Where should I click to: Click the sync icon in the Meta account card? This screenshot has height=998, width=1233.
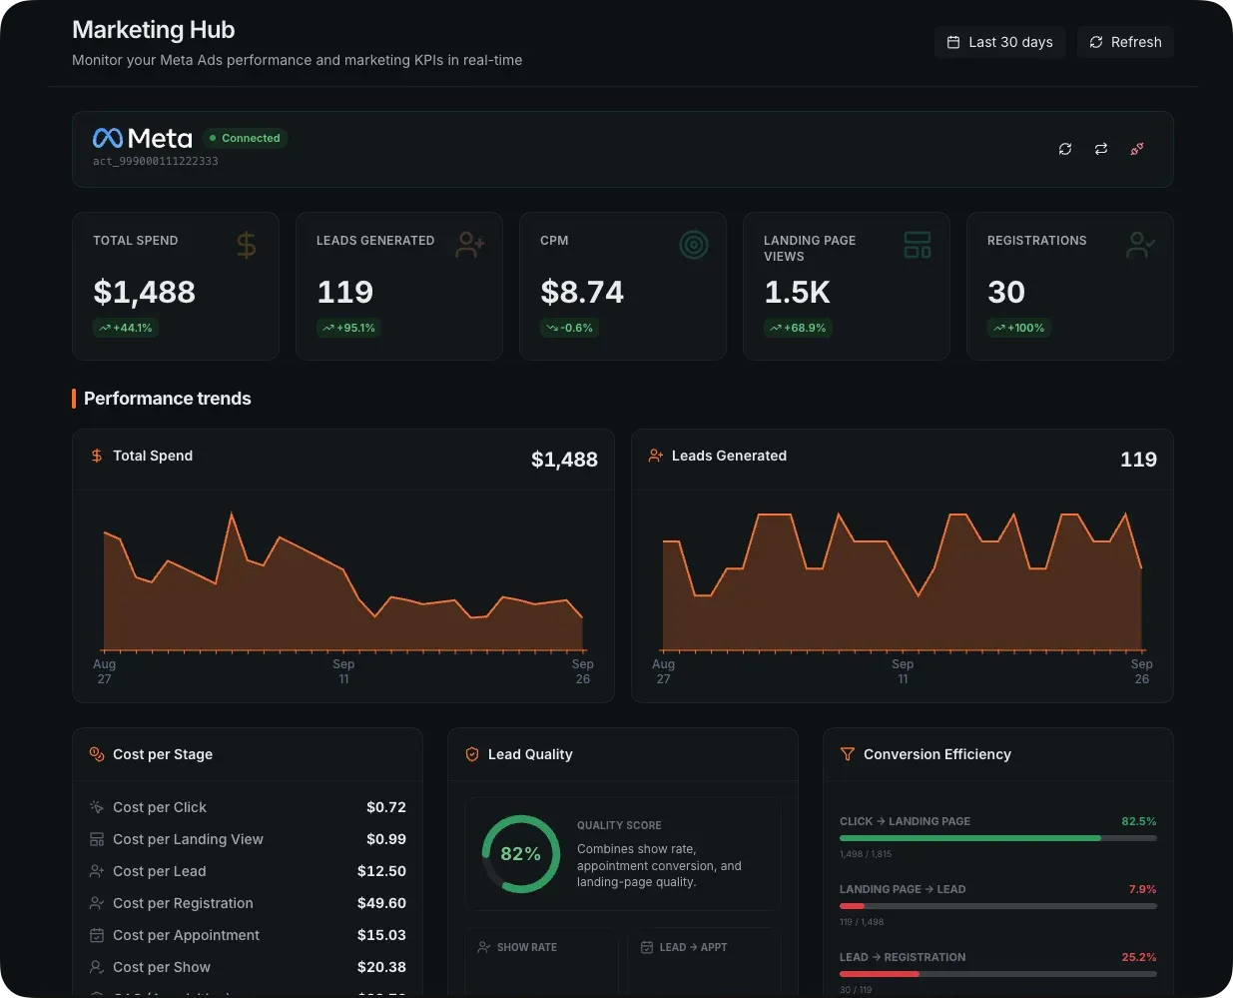(1065, 149)
